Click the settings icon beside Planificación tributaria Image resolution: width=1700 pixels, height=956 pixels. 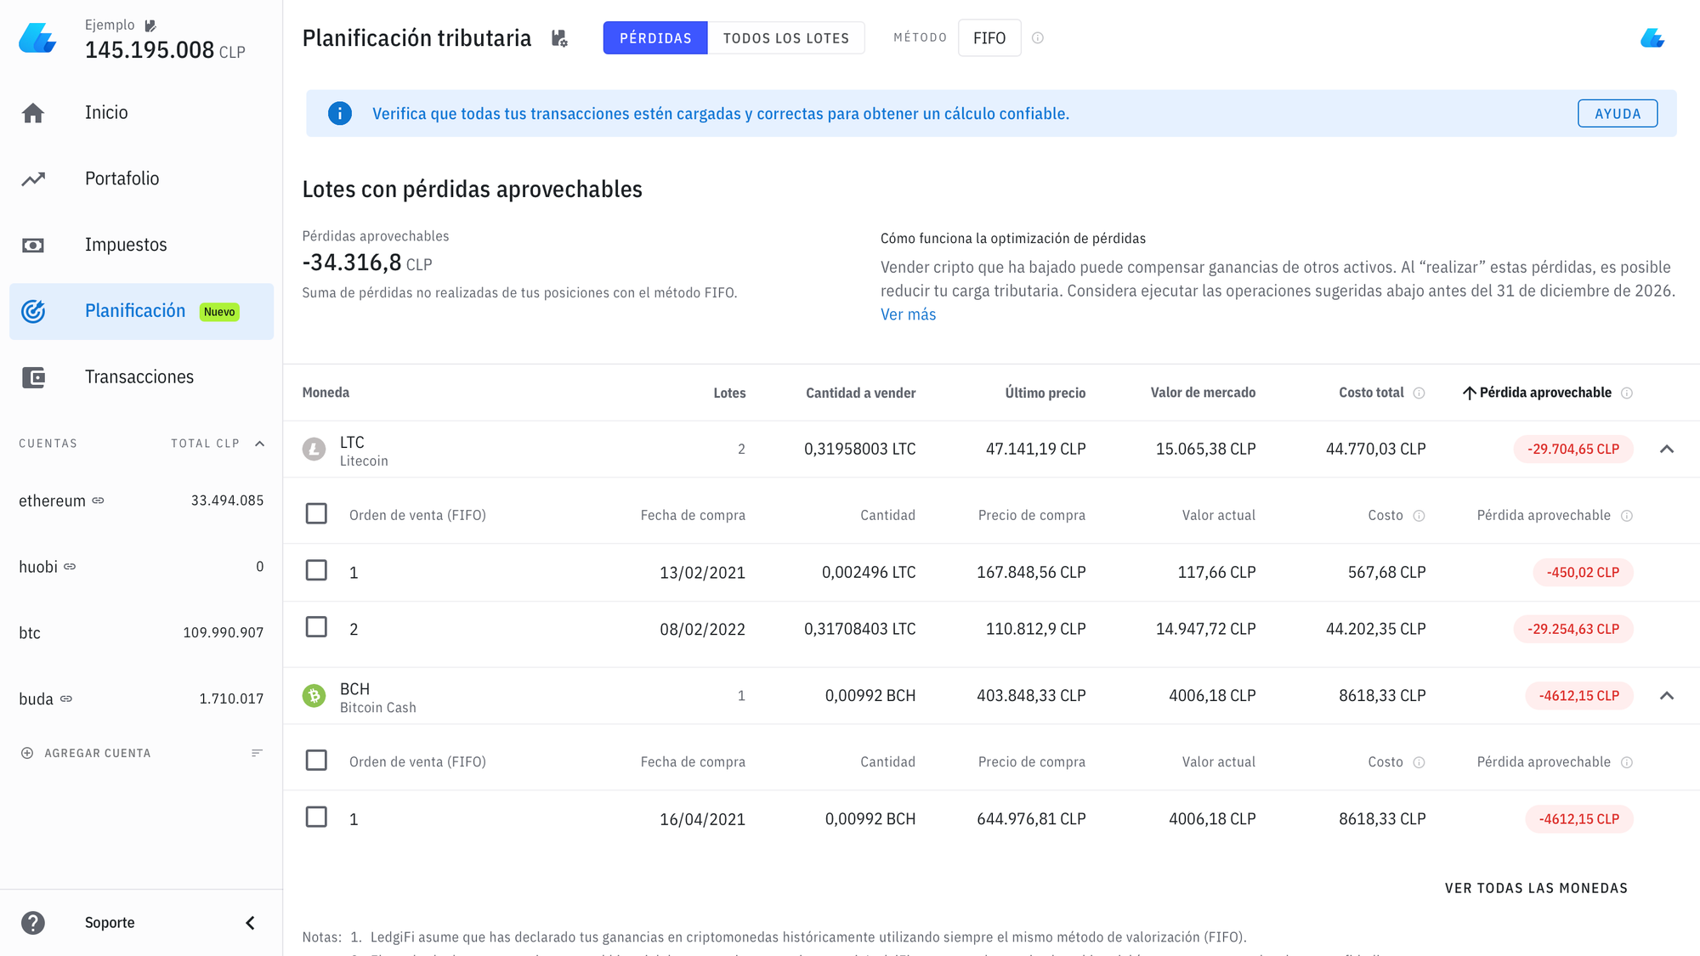559,38
